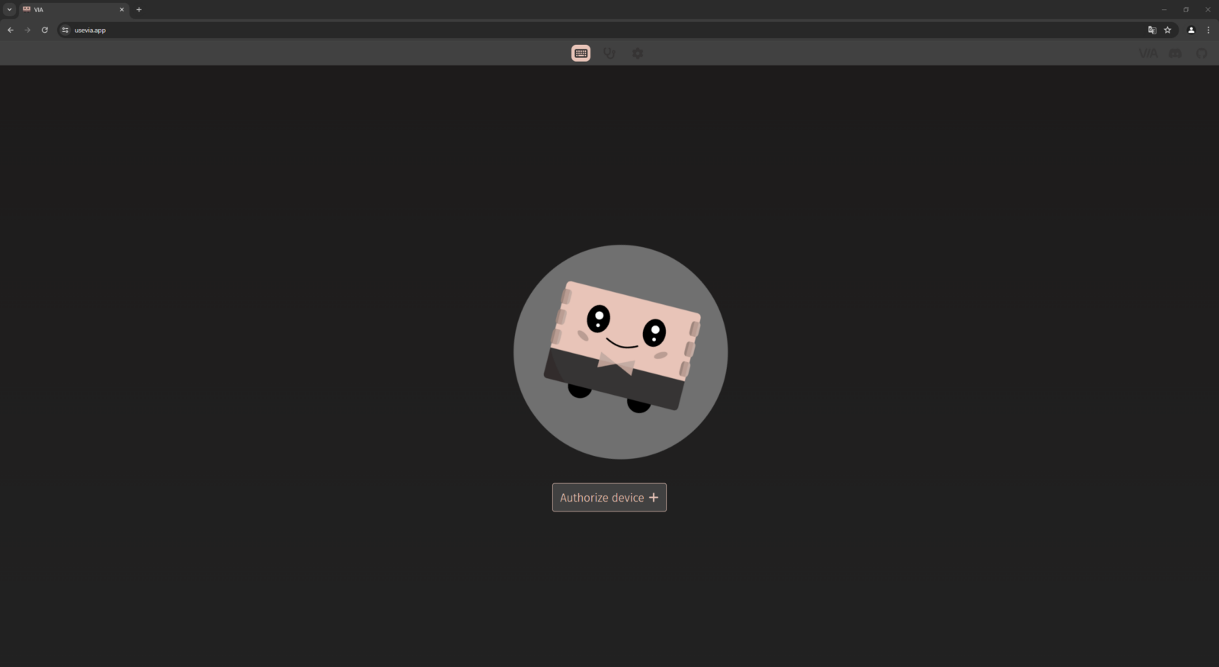
Task: Click the VIA logo in header
Action: tap(1148, 53)
